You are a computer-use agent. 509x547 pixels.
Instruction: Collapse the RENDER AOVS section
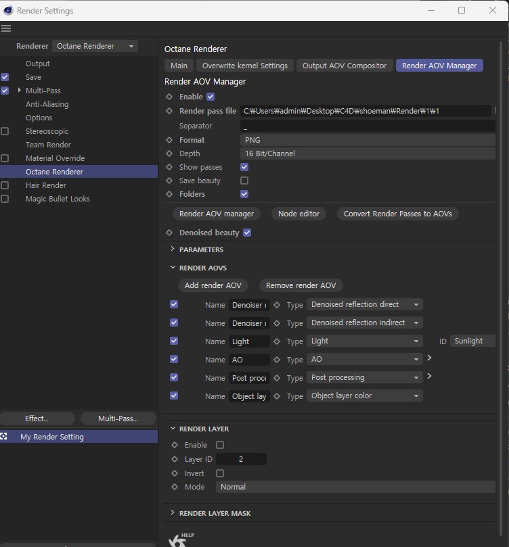point(173,267)
